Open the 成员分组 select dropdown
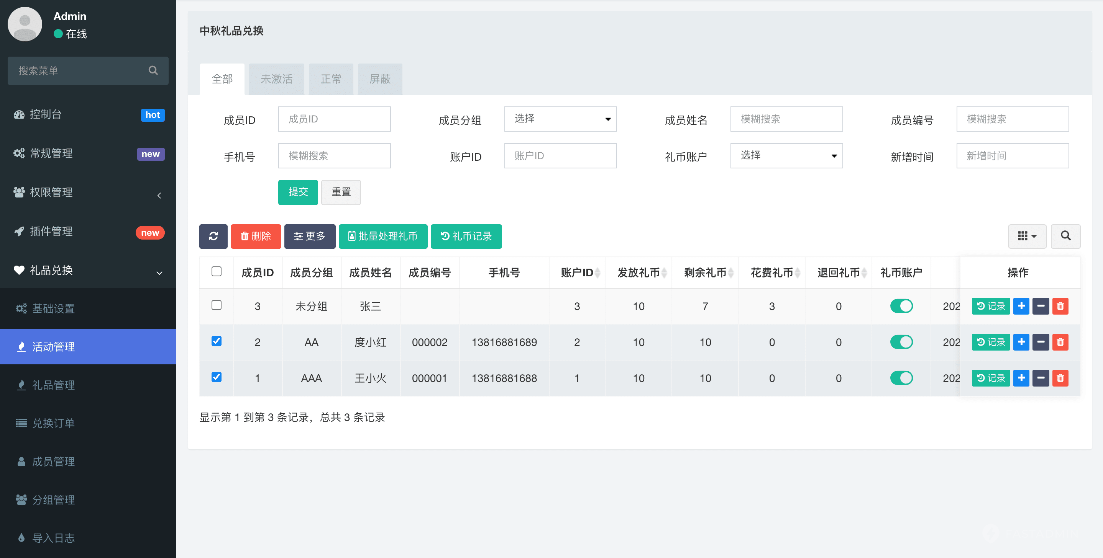Viewport: 1103px width, 558px height. point(560,119)
